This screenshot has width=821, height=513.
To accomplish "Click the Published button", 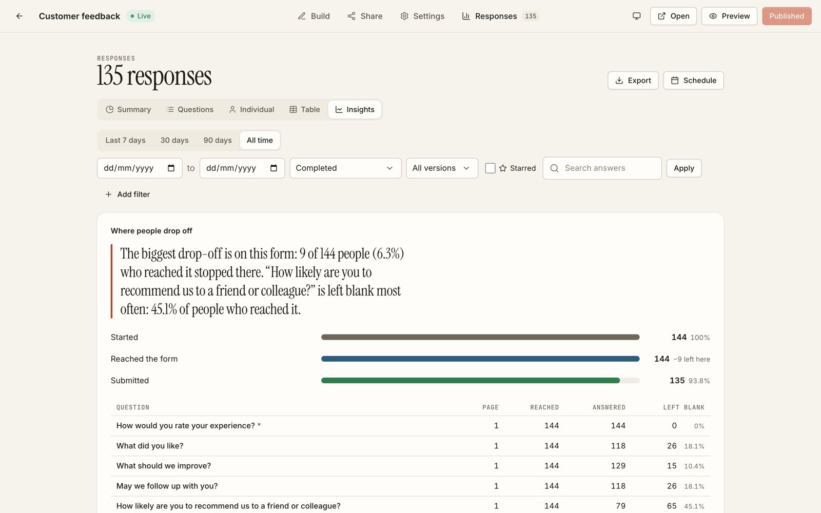I will 787,16.
